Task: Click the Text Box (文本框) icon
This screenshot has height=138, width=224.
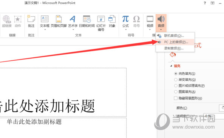Action: 45,19
